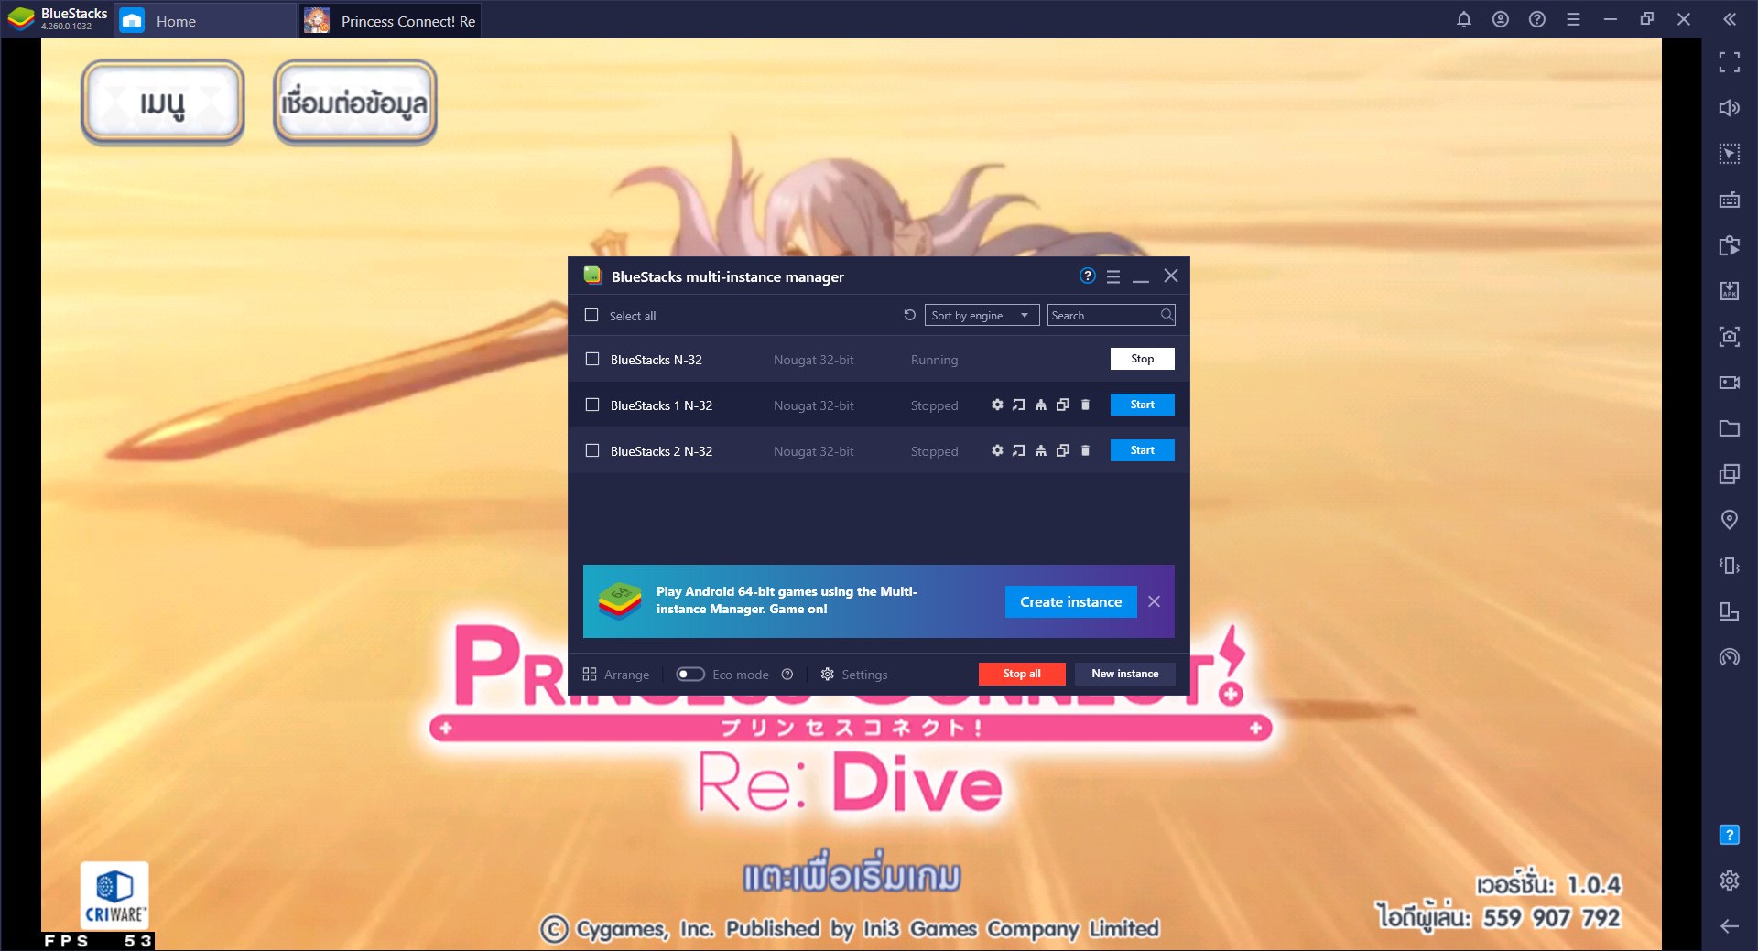Viewport: 1758px width, 951px height.
Task: Click the back arrow in sidebar
Action: click(1730, 926)
